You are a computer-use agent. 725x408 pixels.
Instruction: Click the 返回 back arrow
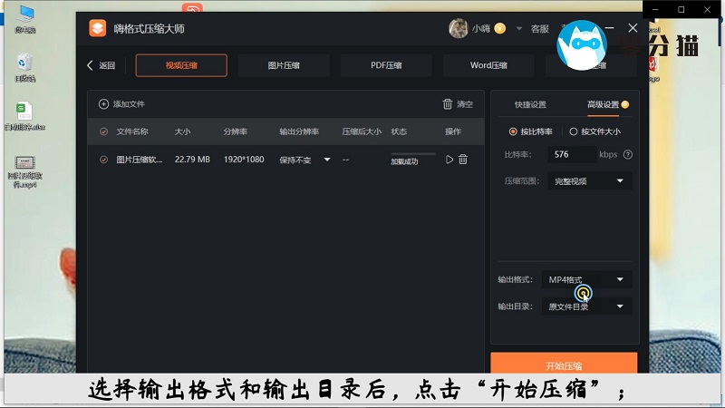coord(90,65)
